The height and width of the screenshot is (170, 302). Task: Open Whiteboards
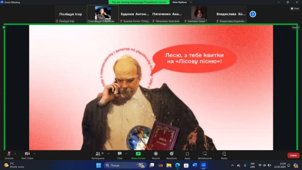(x=205, y=155)
